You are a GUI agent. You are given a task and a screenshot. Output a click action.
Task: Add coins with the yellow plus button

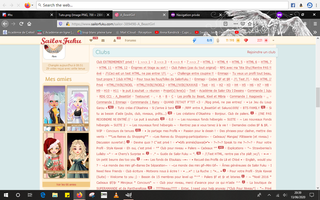pos(238,40)
